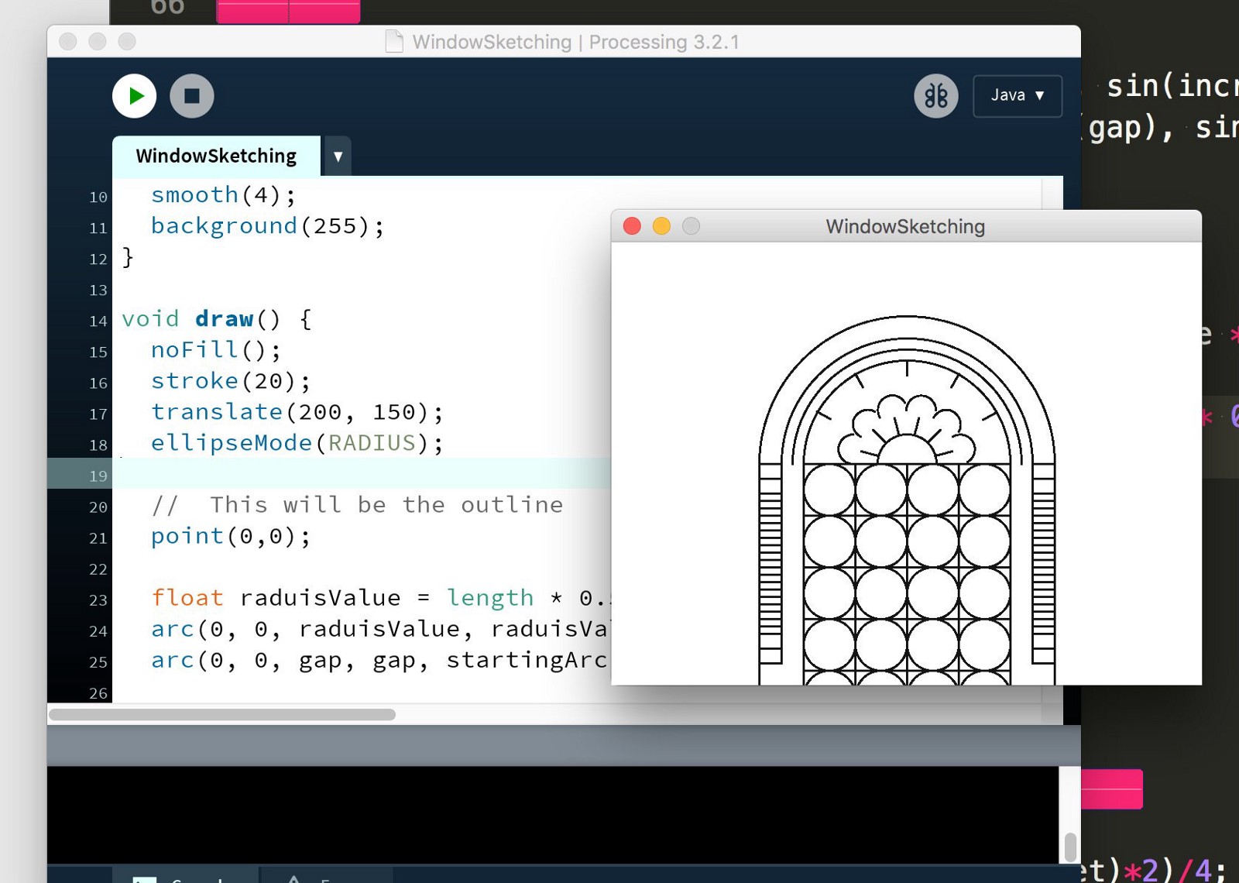Open the Errors tab at bottom
Image resolution: width=1239 pixels, height=883 pixels.
tap(327, 876)
